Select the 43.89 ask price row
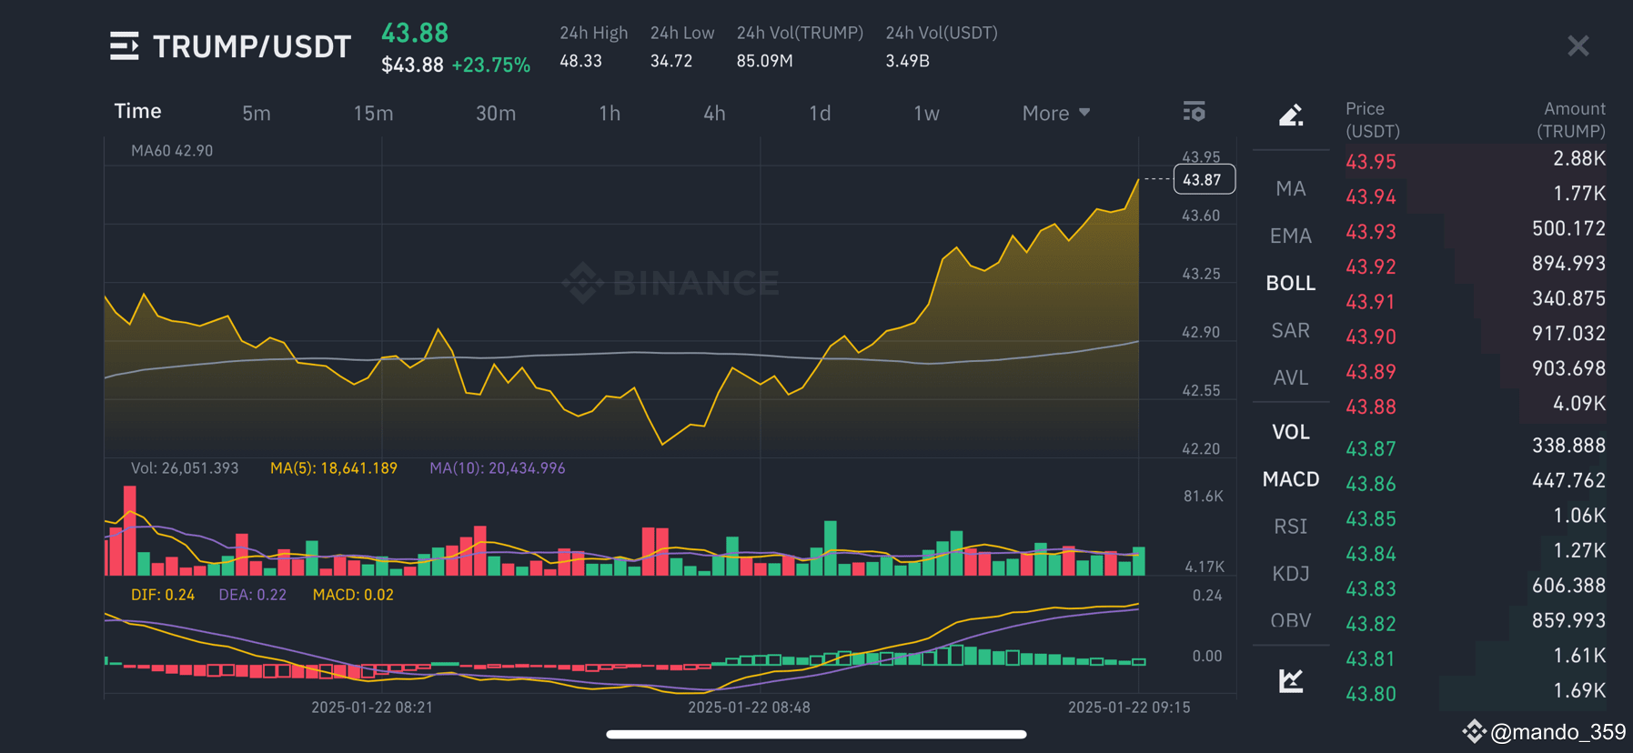 1476,371
